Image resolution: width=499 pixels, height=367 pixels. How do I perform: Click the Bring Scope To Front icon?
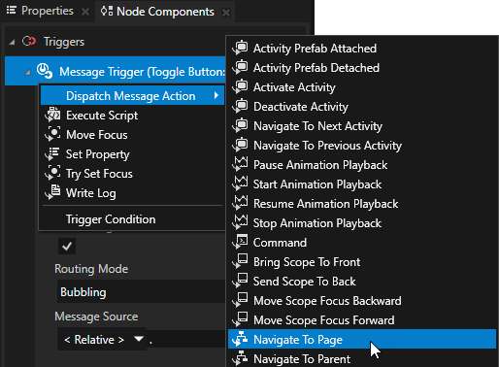coord(240,261)
